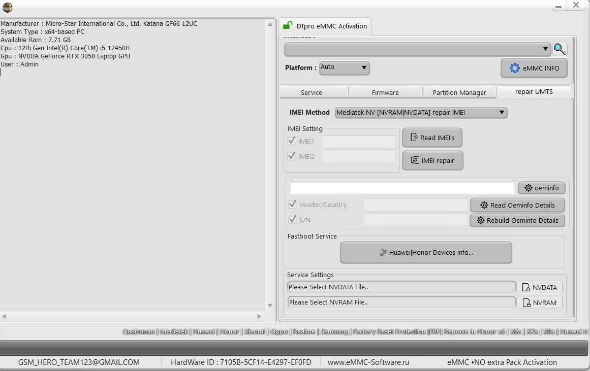Screen dimensions: 590x371
Task: Toggle the IMEI1 checkbox
Action: coord(291,141)
